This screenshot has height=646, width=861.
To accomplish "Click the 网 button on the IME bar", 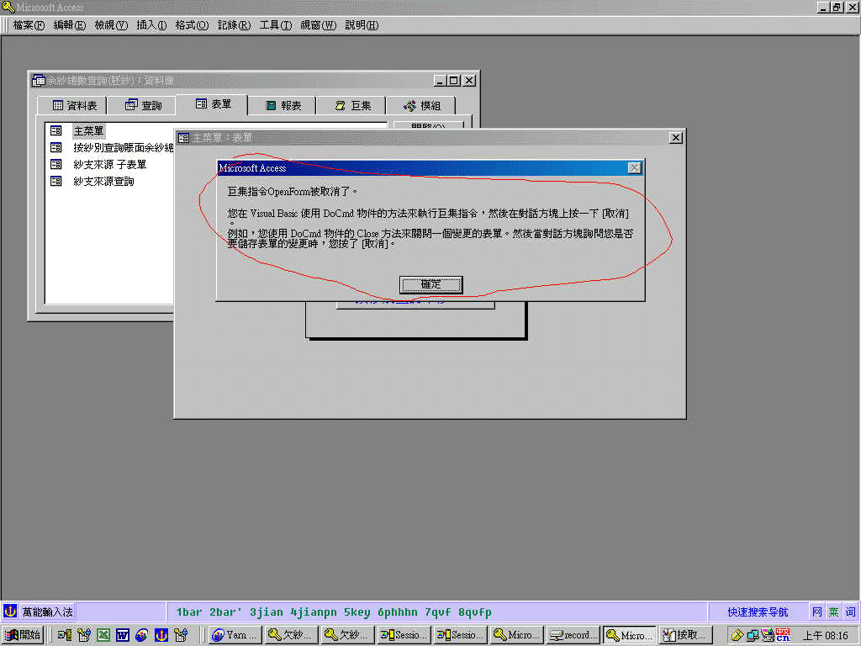I will [x=817, y=612].
